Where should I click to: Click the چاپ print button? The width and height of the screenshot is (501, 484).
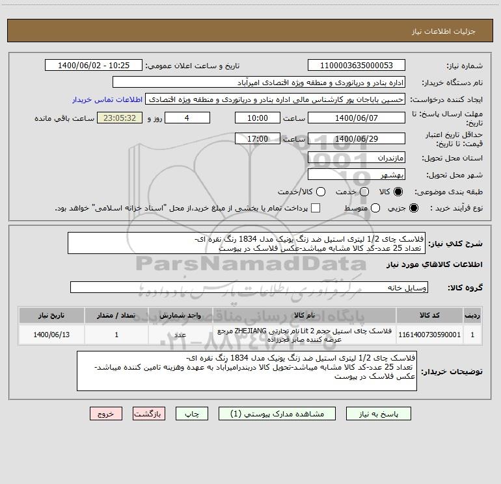tap(192, 414)
